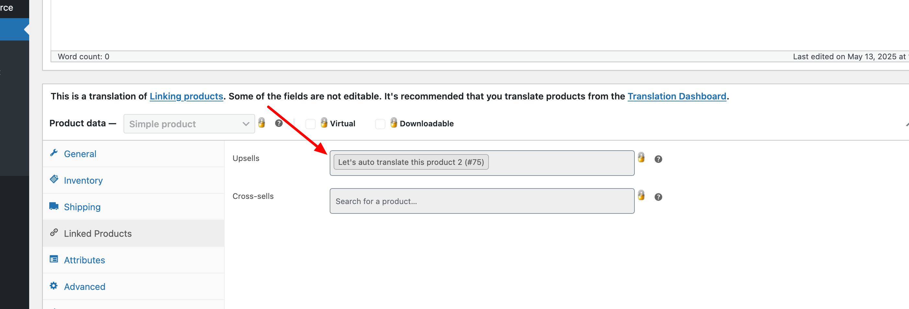
Task: Click the Upsells tag 'Let's auto translate this product 2'
Action: pos(411,162)
